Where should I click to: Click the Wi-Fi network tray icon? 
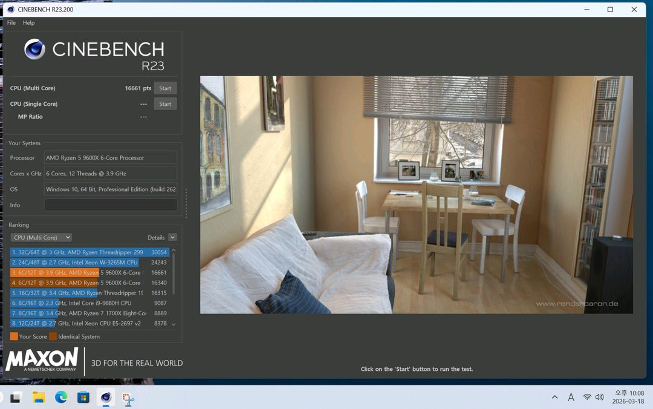pyautogui.click(x=586, y=397)
